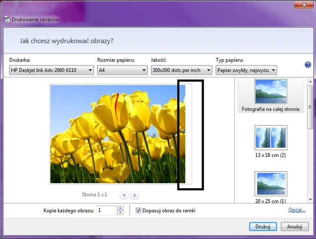Increase copies with the up stepper arrow
This screenshot has width=316, height=239.
pos(120,208)
